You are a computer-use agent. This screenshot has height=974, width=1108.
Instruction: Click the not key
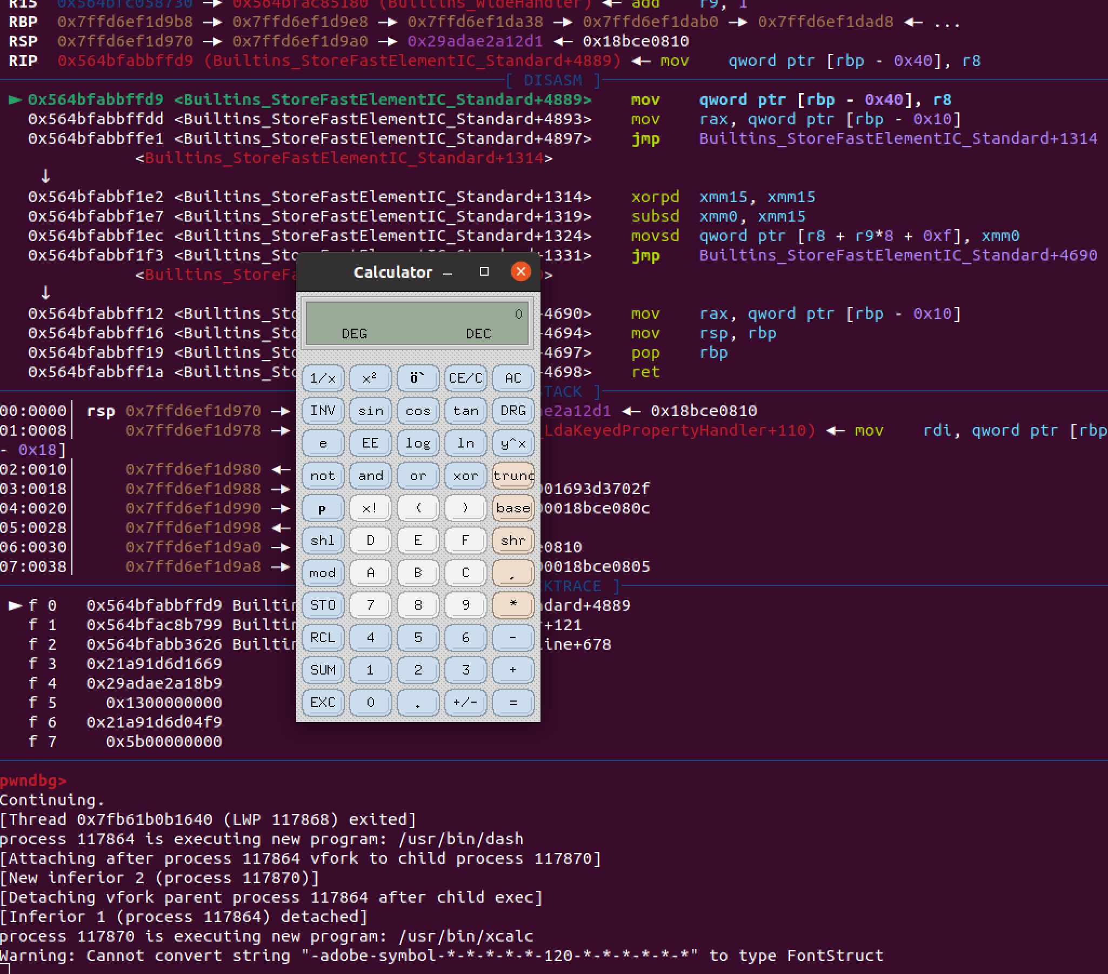point(323,475)
